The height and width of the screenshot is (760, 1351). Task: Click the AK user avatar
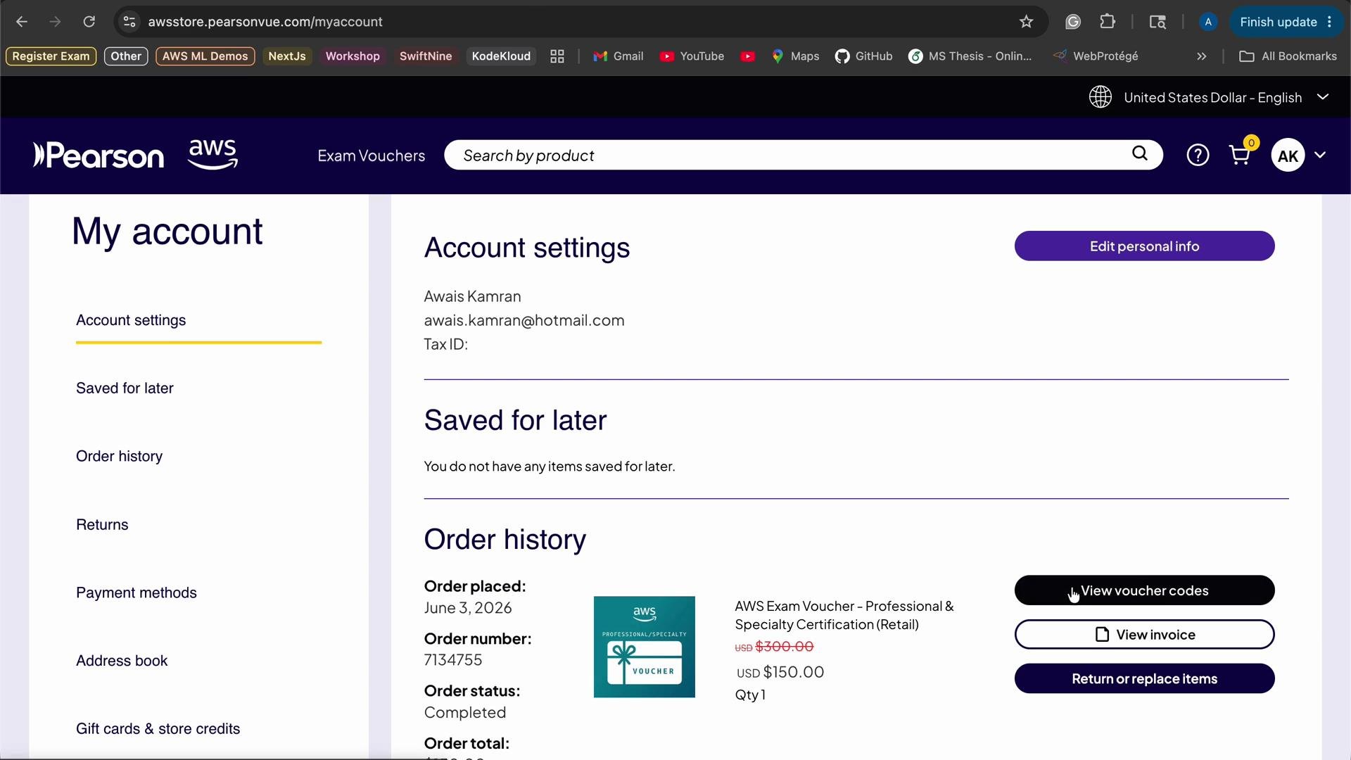[1288, 156]
